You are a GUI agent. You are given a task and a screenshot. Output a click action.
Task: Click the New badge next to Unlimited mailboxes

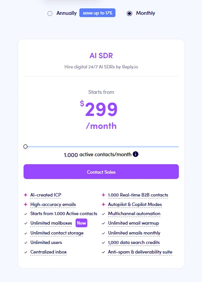point(81,223)
